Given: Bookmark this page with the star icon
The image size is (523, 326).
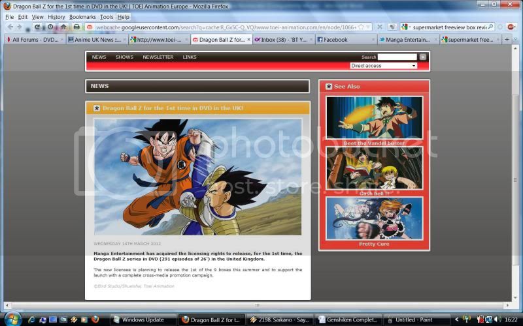Looking at the screenshot, I should pyautogui.click(x=361, y=27).
